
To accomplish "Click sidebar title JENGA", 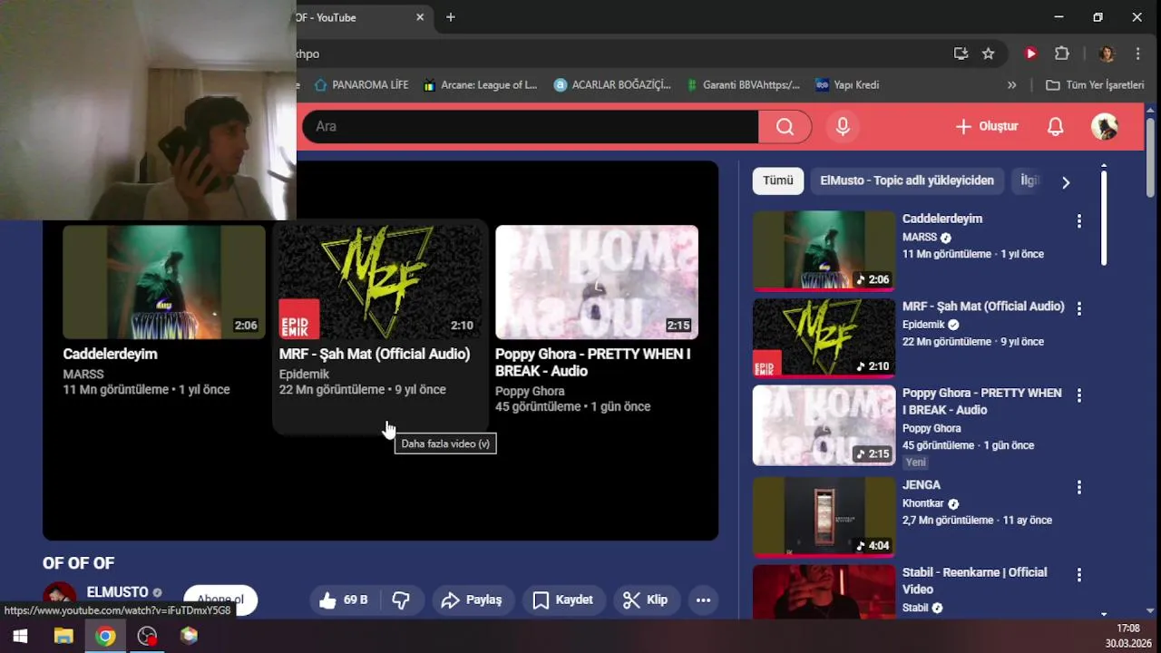I will pyautogui.click(x=922, y=485).
